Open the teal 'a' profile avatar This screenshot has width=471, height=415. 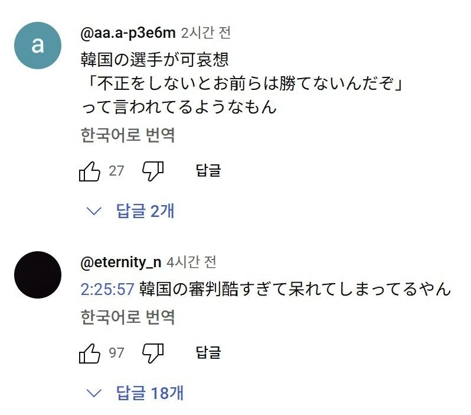[x=38, y=46]
